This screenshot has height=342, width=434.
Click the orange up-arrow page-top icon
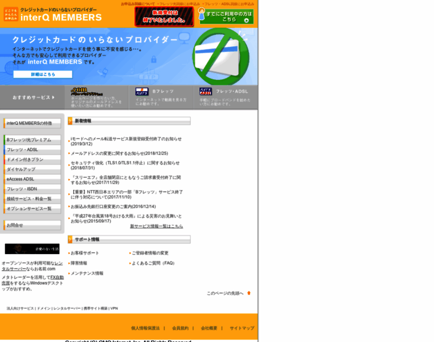tap(249, 293)
